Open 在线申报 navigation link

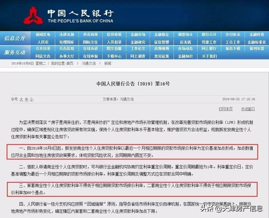(90, 56)
